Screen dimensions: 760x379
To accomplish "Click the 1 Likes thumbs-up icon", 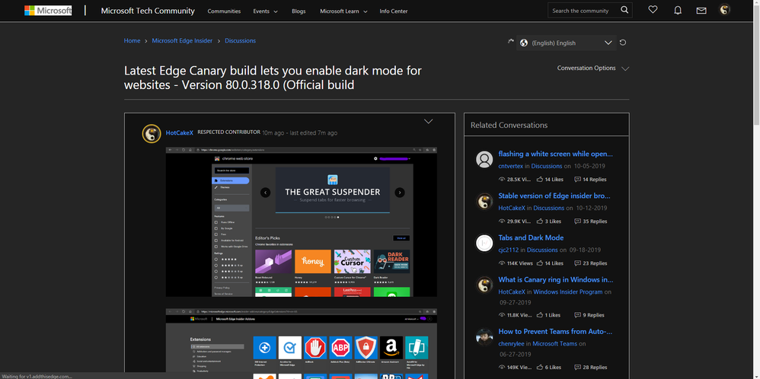I will point(539,315).
